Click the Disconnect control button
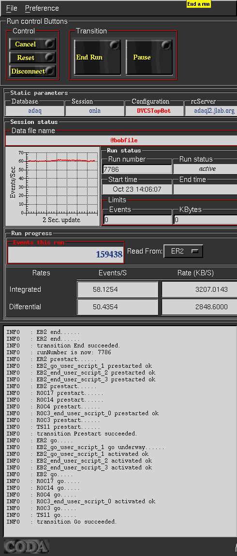The height and width of the screenshot is (556, 237). [32, 71]
